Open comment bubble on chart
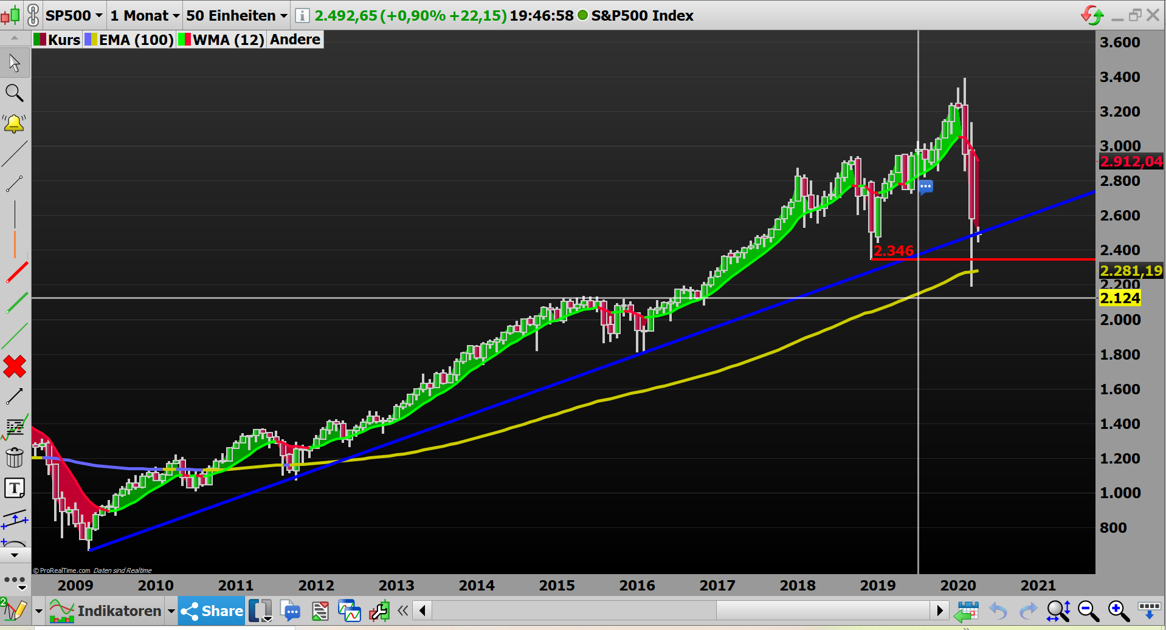 [926, 187]
